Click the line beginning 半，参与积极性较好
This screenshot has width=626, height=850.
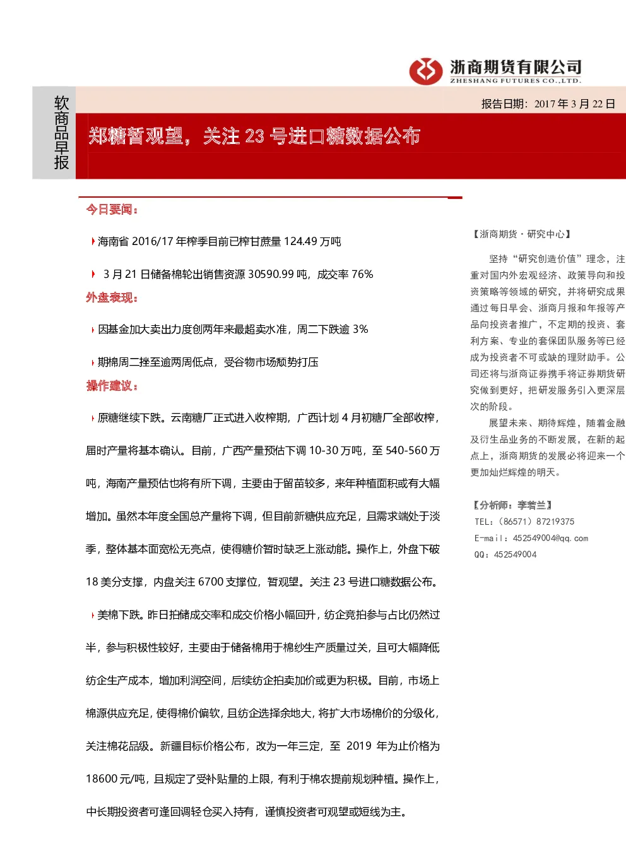pos(263,647)
